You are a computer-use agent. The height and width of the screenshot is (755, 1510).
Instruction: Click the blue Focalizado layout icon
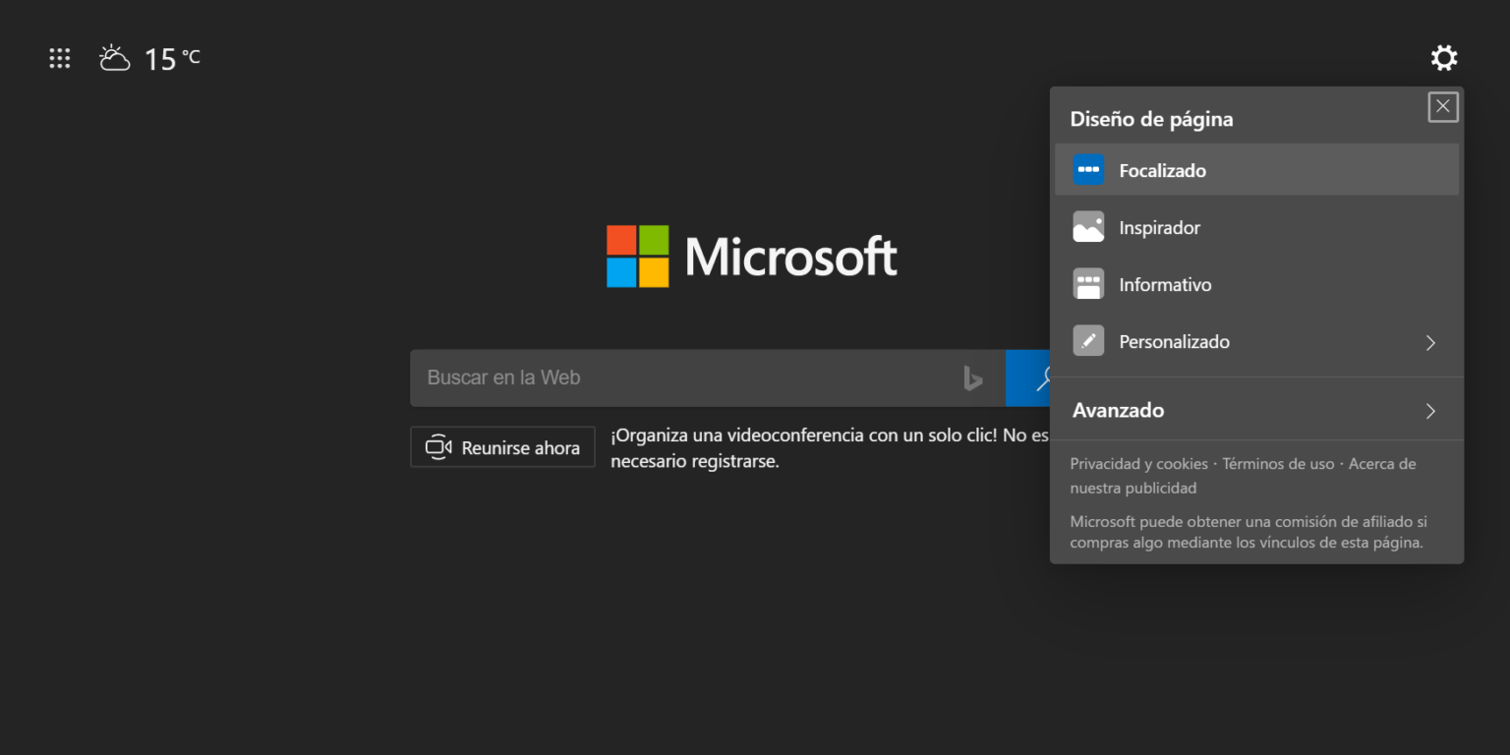tap(1088, 170)
